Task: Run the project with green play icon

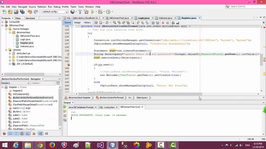Action: click(x=93, y=12)
